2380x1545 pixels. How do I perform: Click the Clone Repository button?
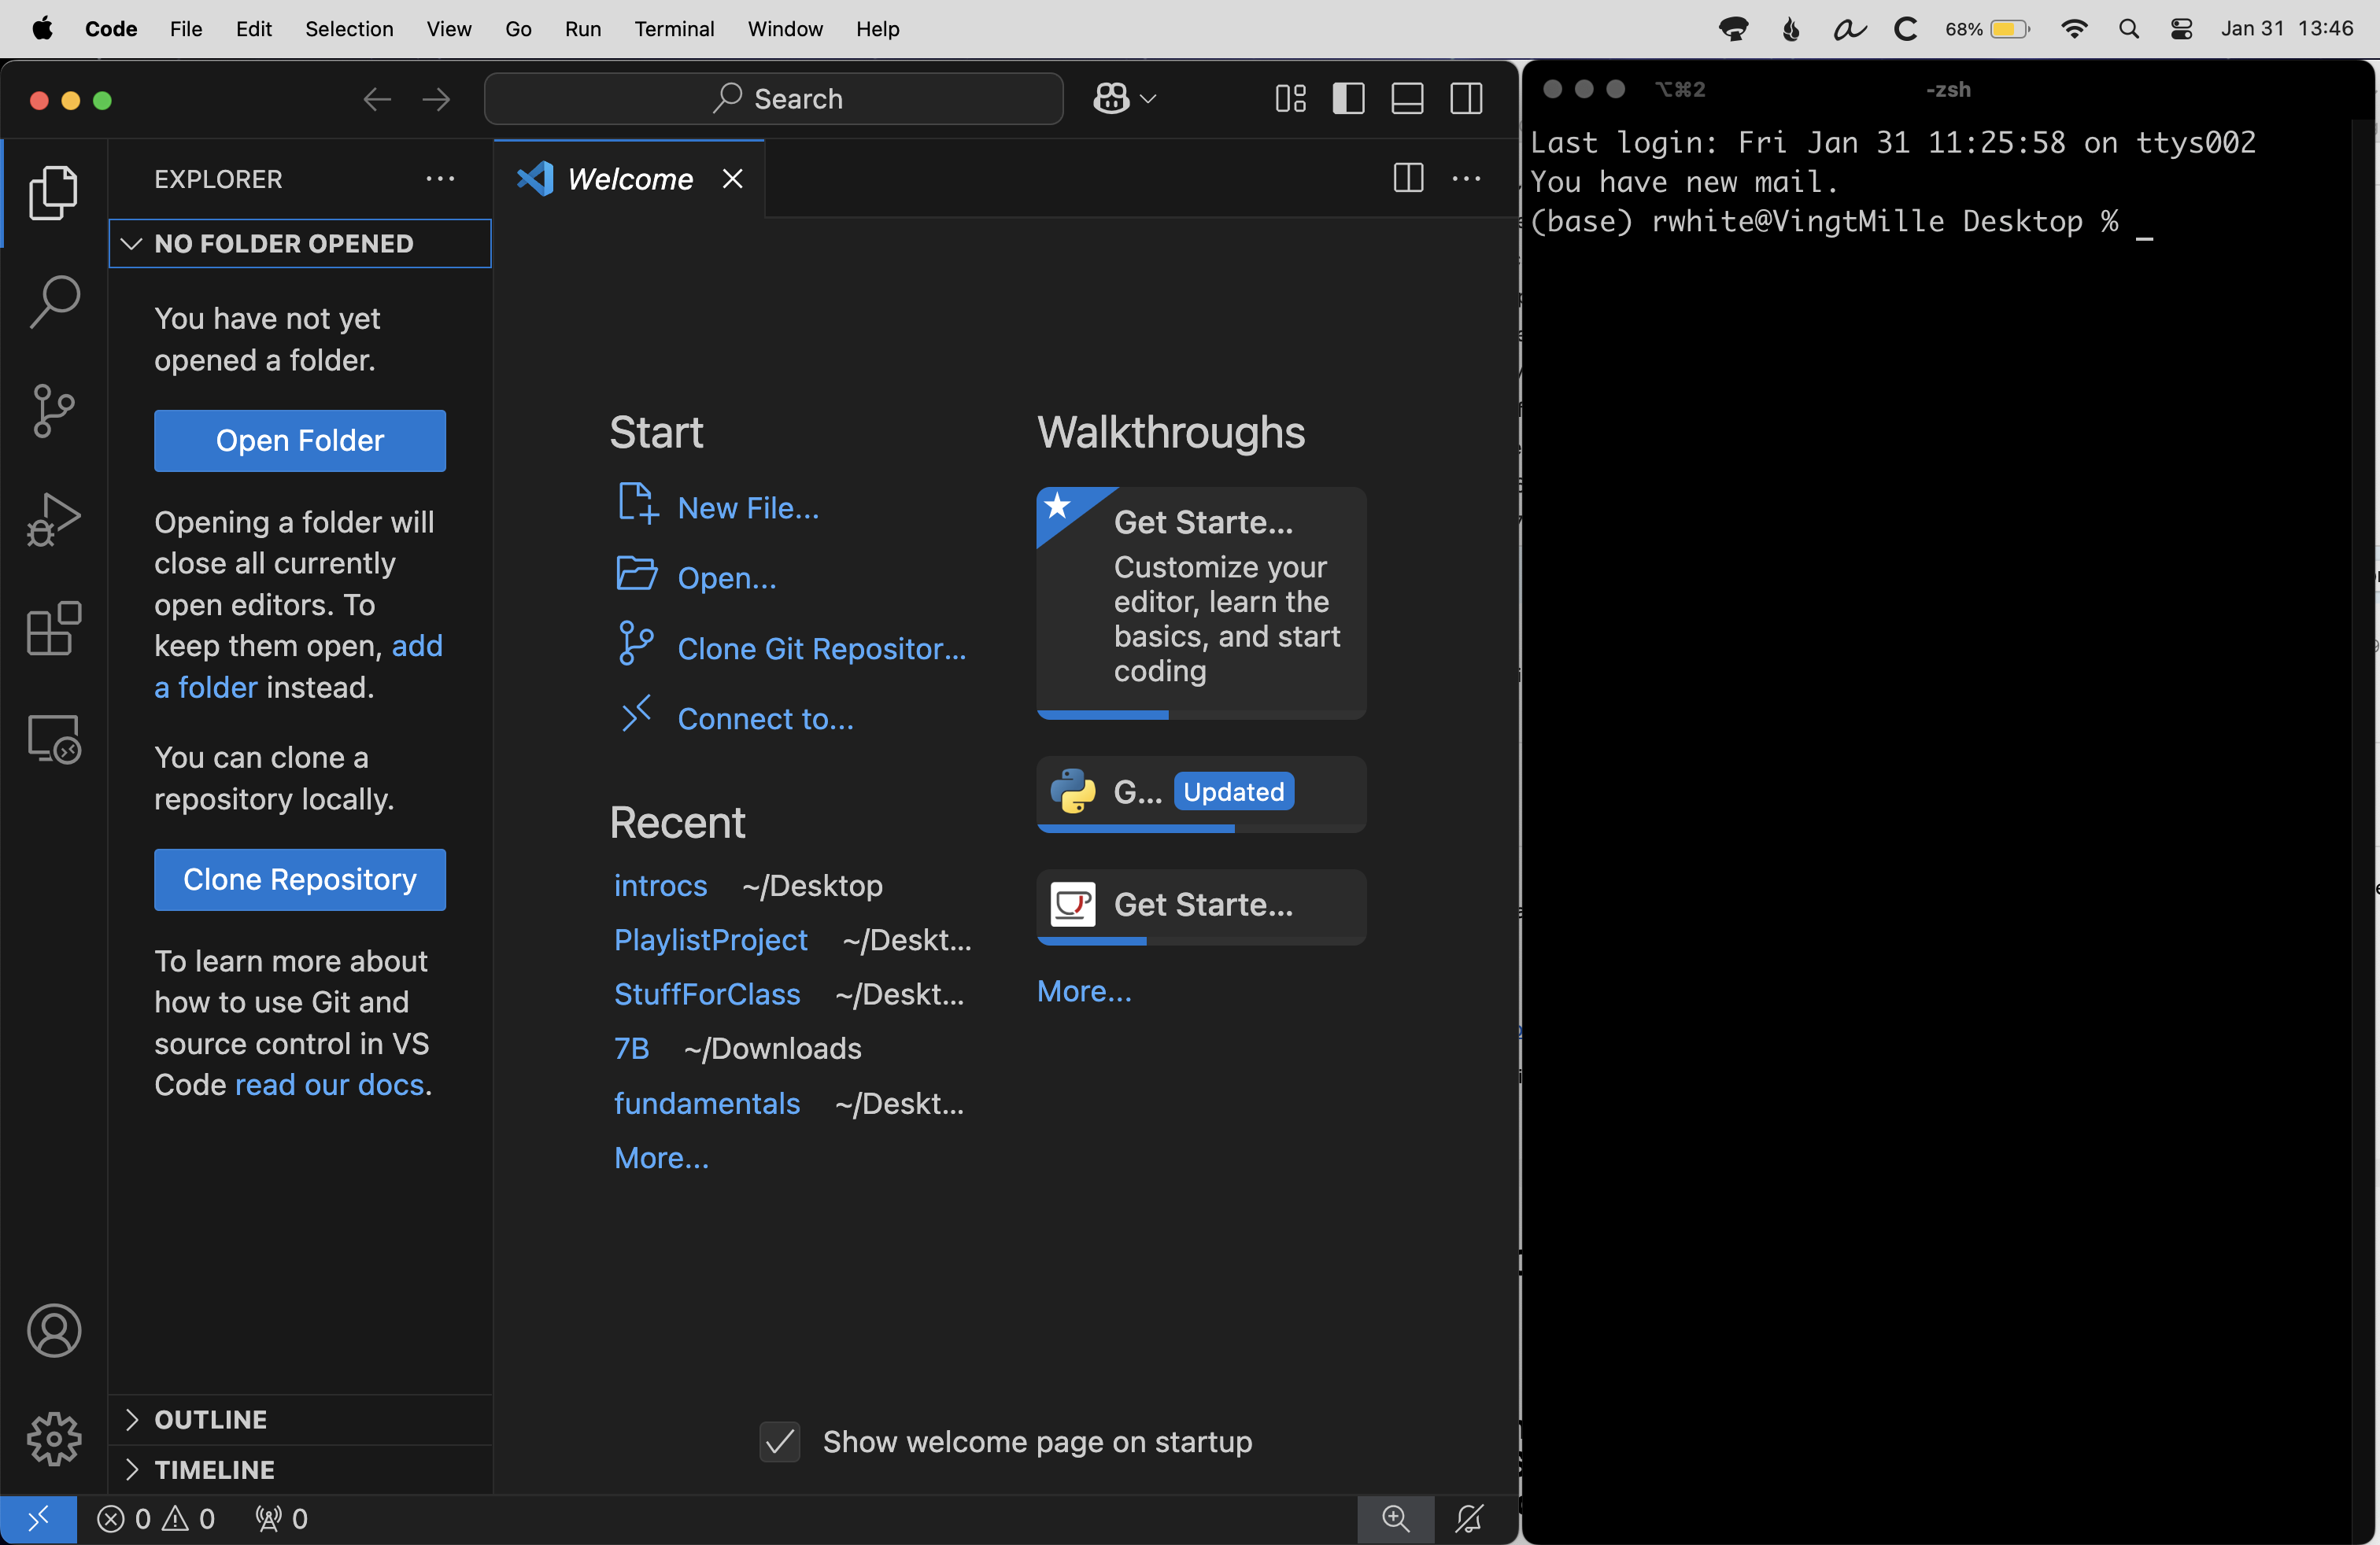[299, 879]
